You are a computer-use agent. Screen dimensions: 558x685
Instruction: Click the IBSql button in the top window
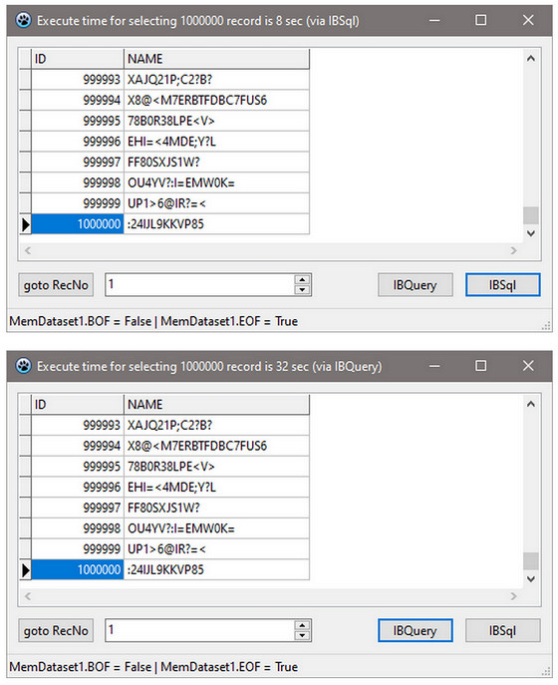pos(502,285)
